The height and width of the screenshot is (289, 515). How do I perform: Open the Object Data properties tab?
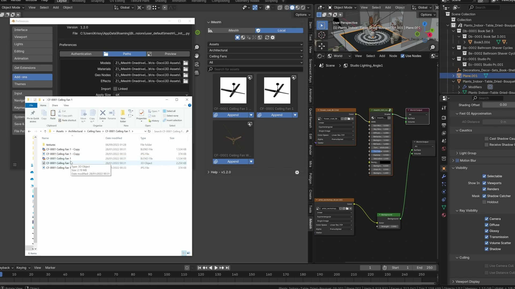point(444,207)
